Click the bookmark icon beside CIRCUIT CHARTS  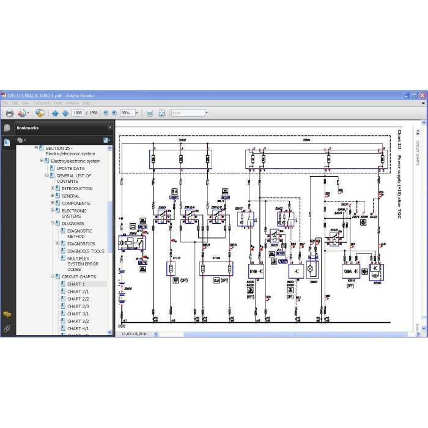(x=57, y=276)
